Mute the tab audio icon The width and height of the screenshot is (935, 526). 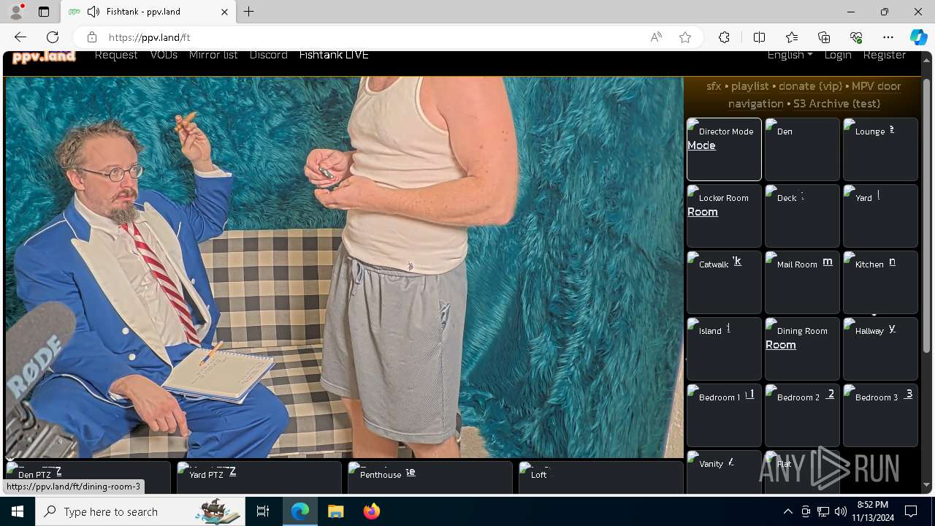click(x=93, y=12)
